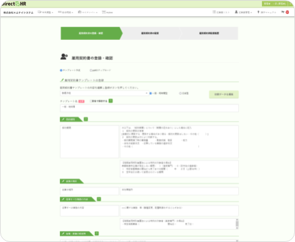Open the マイナンバー navbar dropdown
This screenshot has height=242, width=295.
tap(87, 12)
